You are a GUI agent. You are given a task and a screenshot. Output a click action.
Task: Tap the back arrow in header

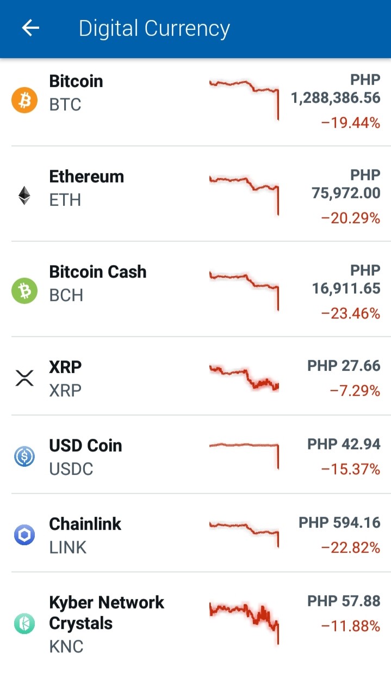click(x=30, y=28)
